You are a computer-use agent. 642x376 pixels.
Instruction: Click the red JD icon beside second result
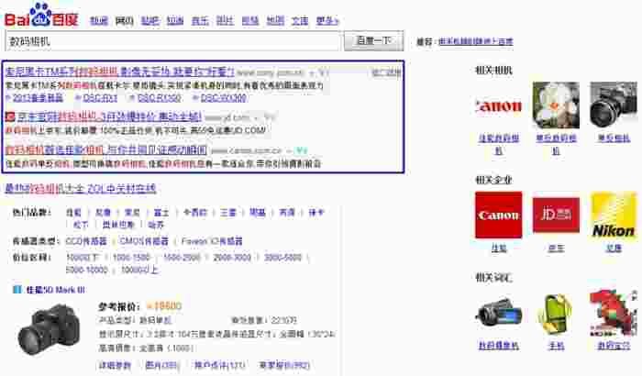(x=10, y=117)
